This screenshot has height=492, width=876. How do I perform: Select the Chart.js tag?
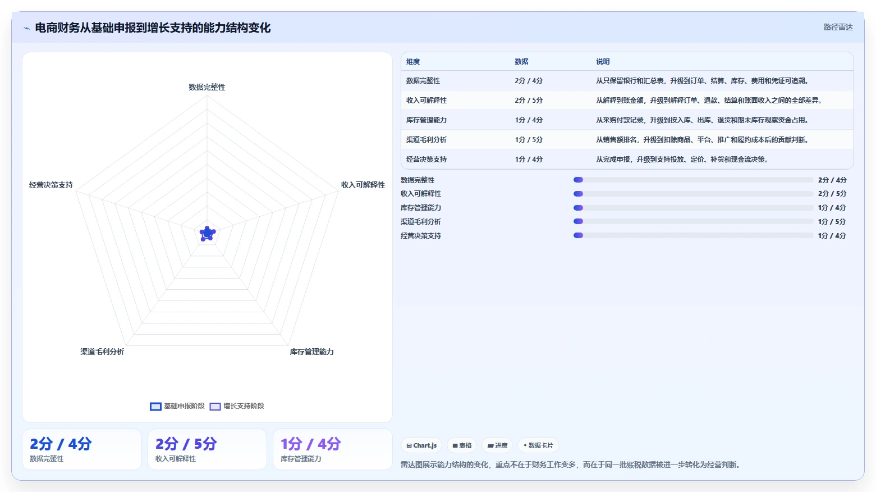point(421,445)
